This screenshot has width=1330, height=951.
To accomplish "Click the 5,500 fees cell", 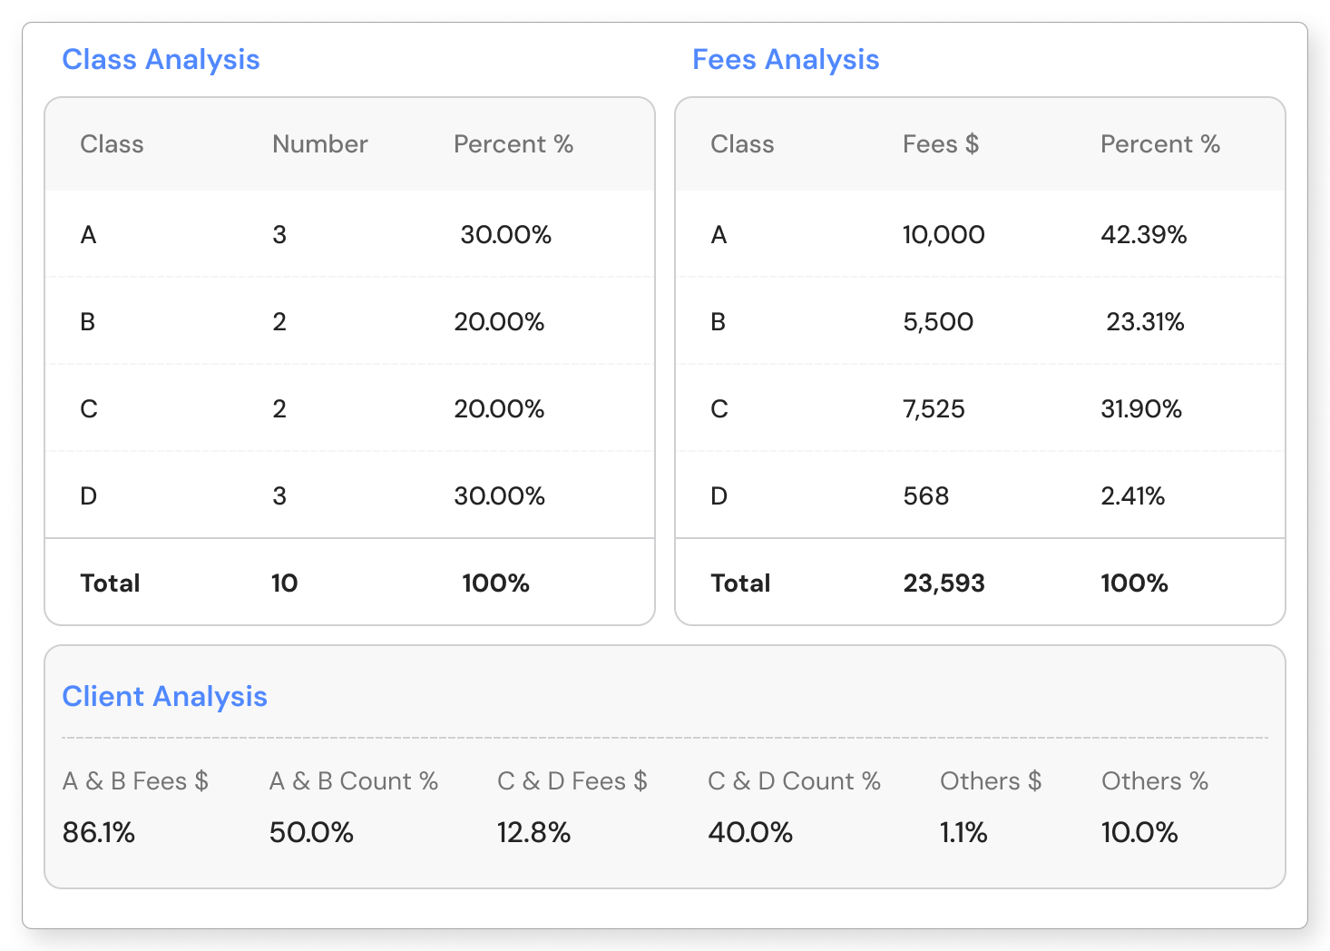I will coord(937,322).
